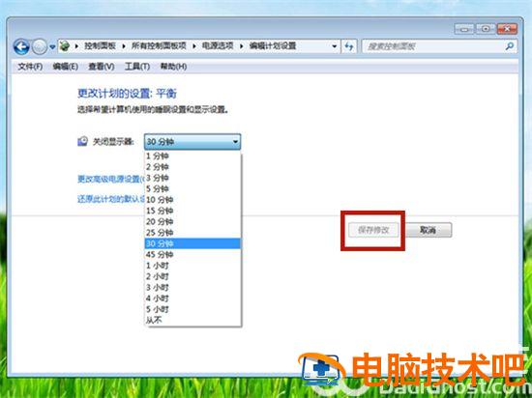Choose 45 分钟 from the list
This screenshot has width=532, height=398.
pos(192,254)
